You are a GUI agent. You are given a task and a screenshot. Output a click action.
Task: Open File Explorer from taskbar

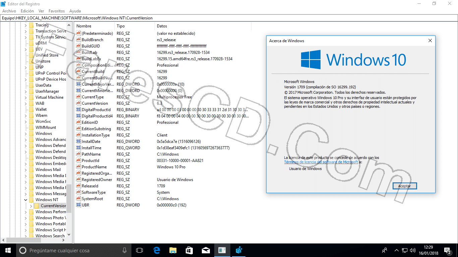pos(173,250)
